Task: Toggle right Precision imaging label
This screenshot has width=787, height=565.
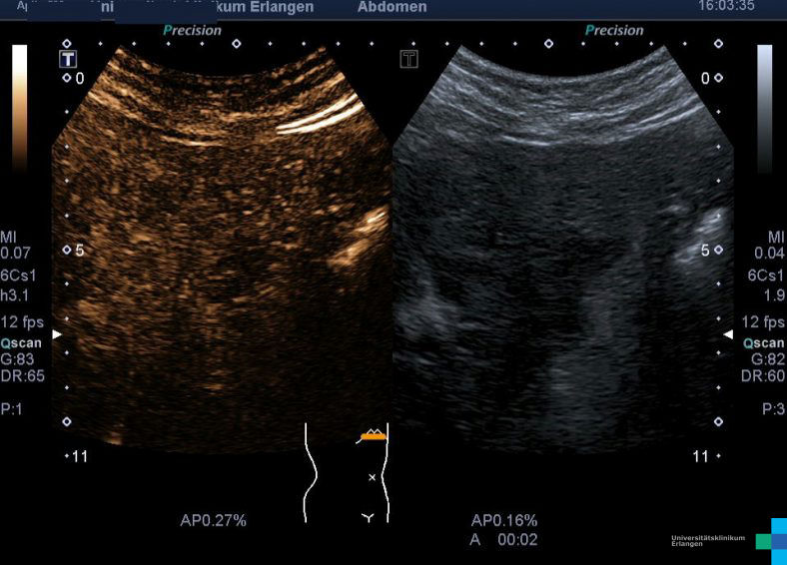Action: (614, 31)
